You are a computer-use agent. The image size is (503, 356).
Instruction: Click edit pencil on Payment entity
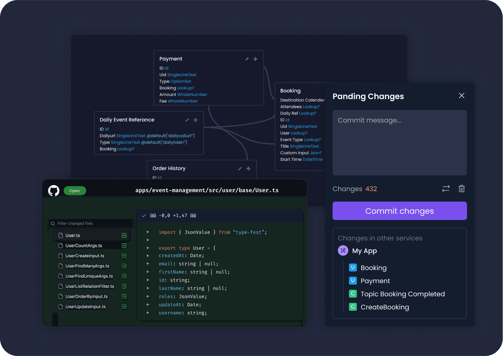pos(247,59)
